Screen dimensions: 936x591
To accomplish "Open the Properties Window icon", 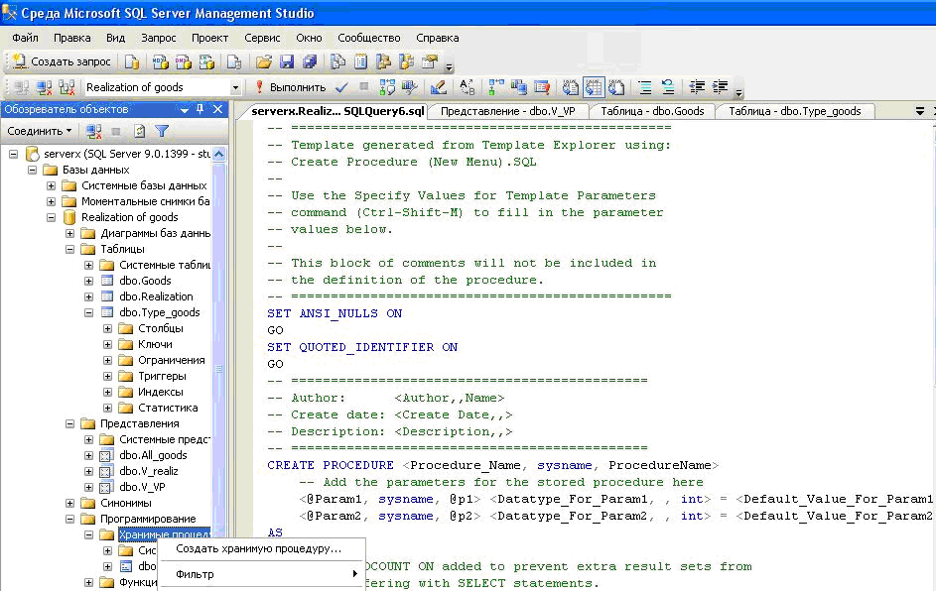I will pyautogui.click(x=429, y=61).
